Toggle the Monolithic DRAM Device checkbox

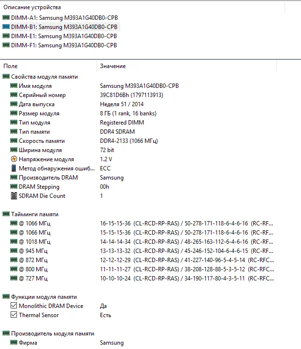tap(14, 306)
